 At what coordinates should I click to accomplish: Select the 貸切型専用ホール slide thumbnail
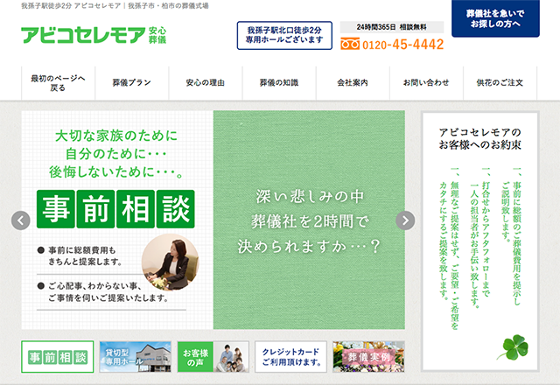[136, 357]
